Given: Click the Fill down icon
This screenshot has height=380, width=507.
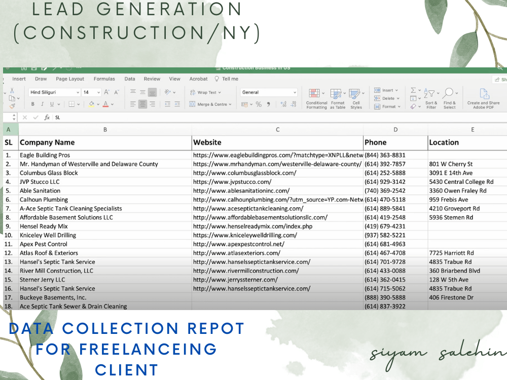Looking at the screenshot, I should pyautogui.click(x=413, y=98).
